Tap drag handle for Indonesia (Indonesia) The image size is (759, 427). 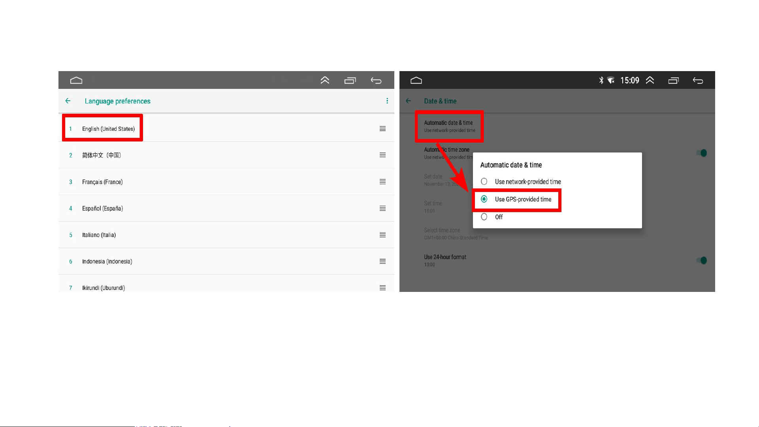click(382, 261)
